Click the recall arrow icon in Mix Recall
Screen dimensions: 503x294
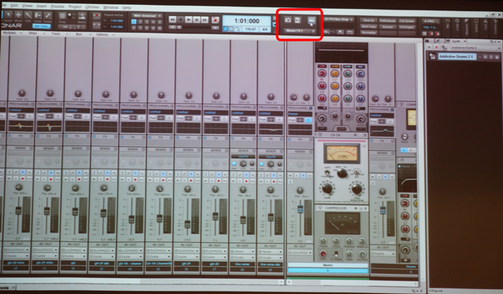point(311,21)
